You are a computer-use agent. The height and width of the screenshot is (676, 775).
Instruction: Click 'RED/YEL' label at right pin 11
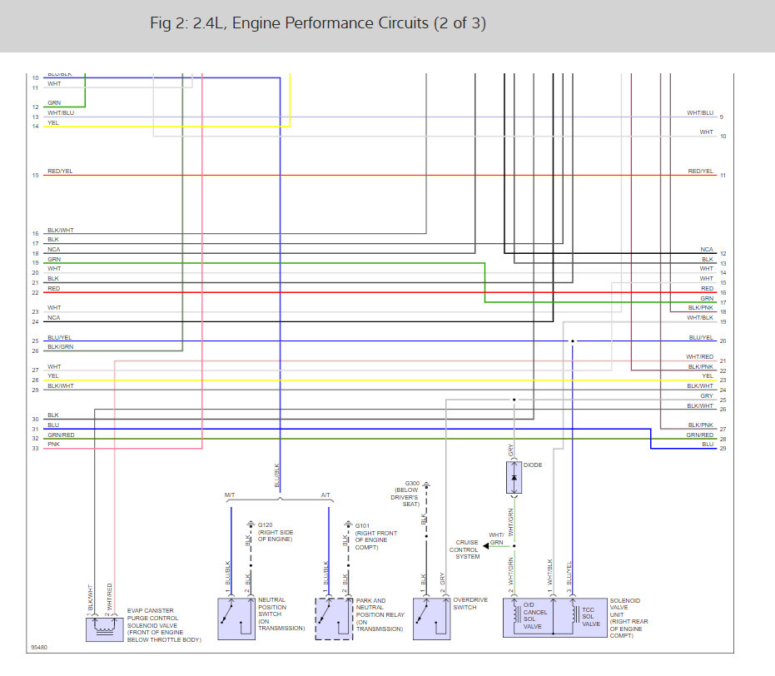click(700, 171)
